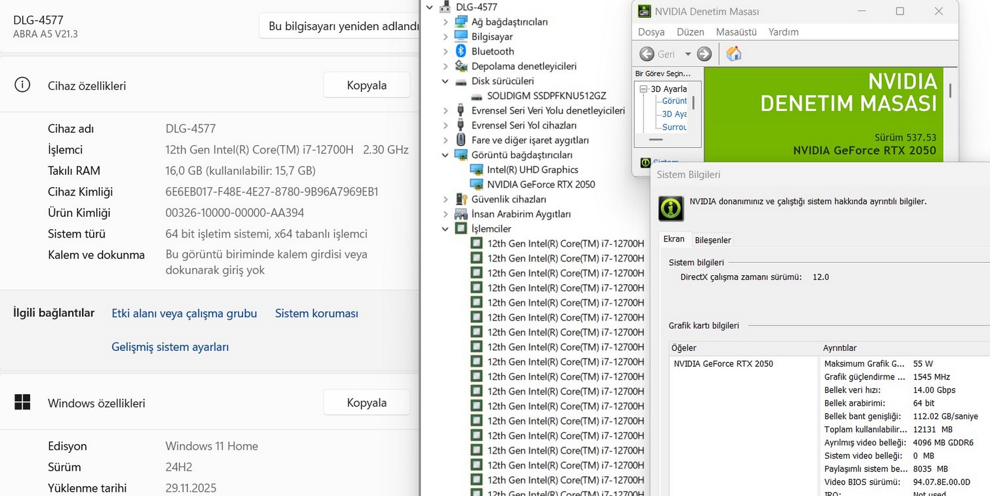Image resolution: width=990 pixels, height=496 pixels.
Task: Open the Dosya menu
Action: coord(651,32)
